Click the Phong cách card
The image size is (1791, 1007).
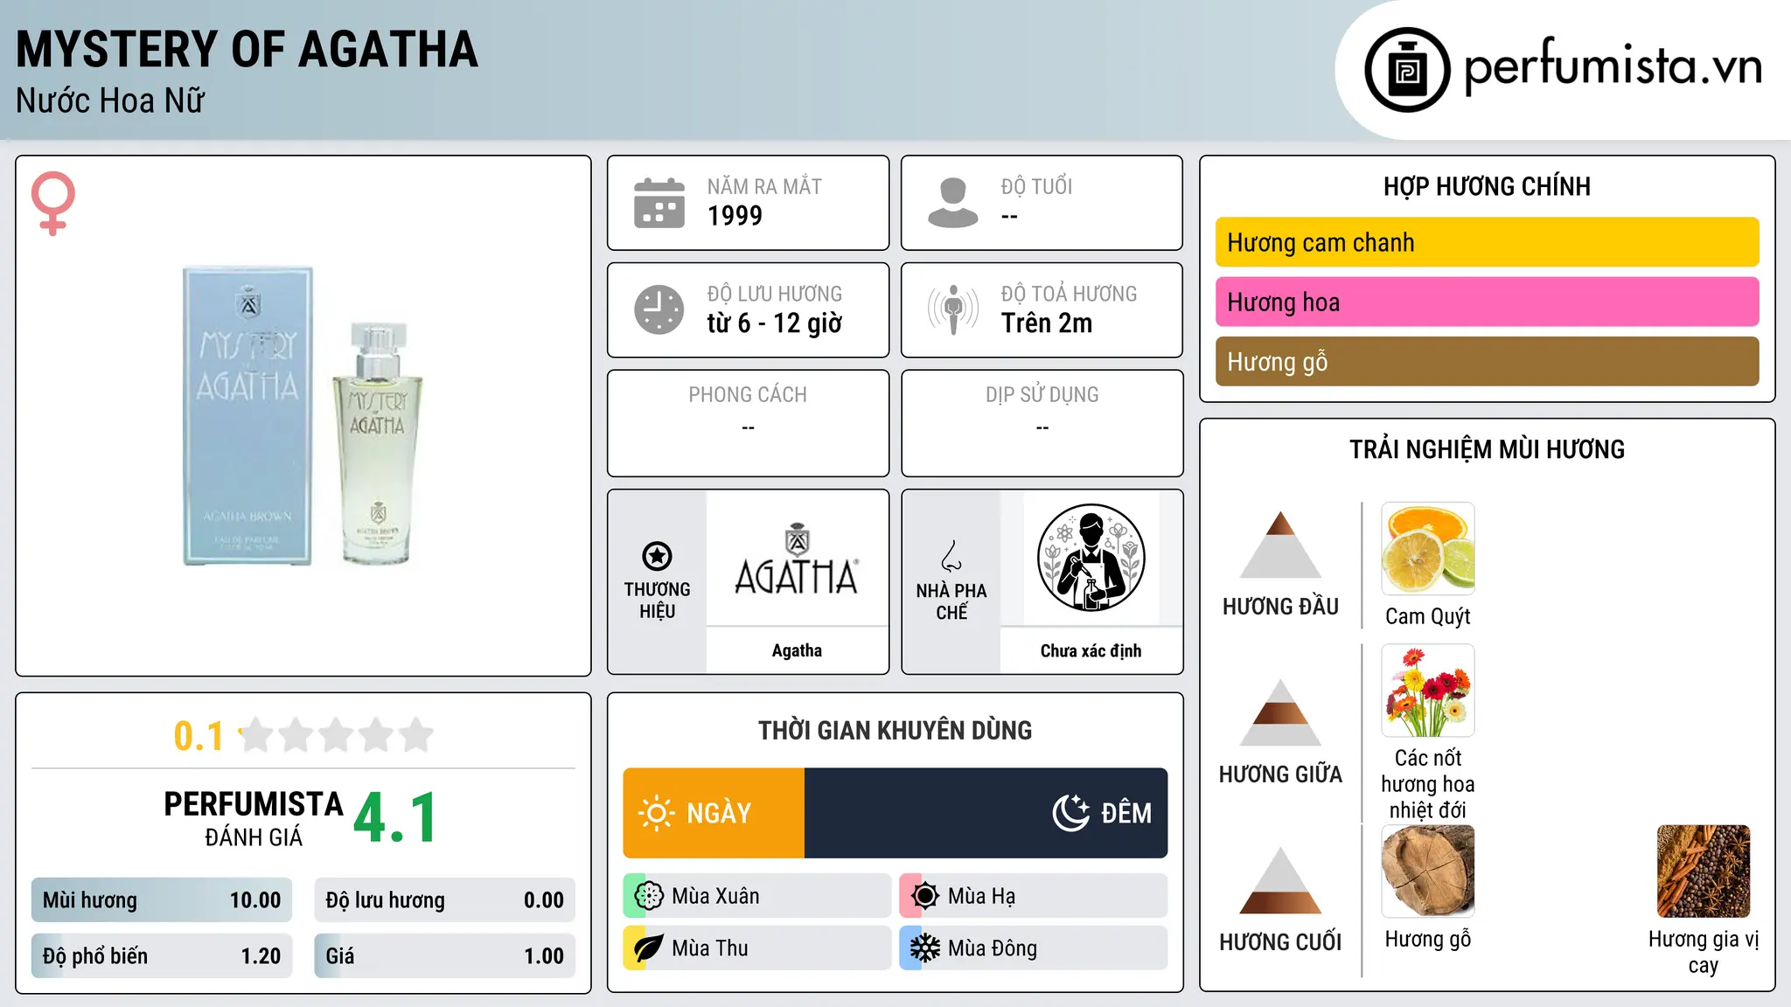(x=748, y=423)
